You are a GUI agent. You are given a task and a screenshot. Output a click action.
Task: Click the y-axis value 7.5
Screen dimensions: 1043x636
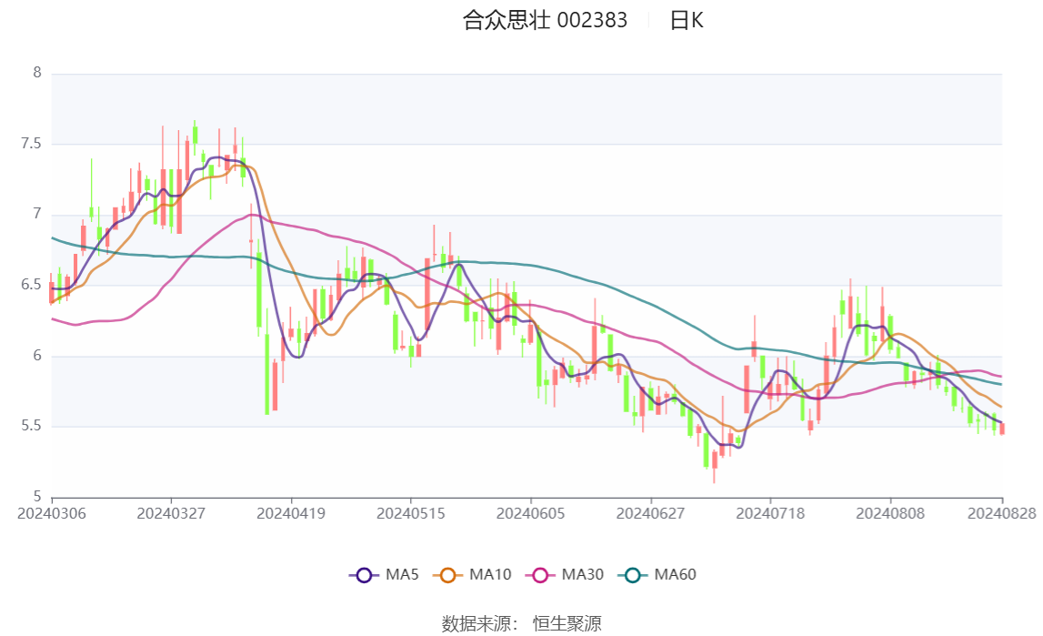pos(31,144)
